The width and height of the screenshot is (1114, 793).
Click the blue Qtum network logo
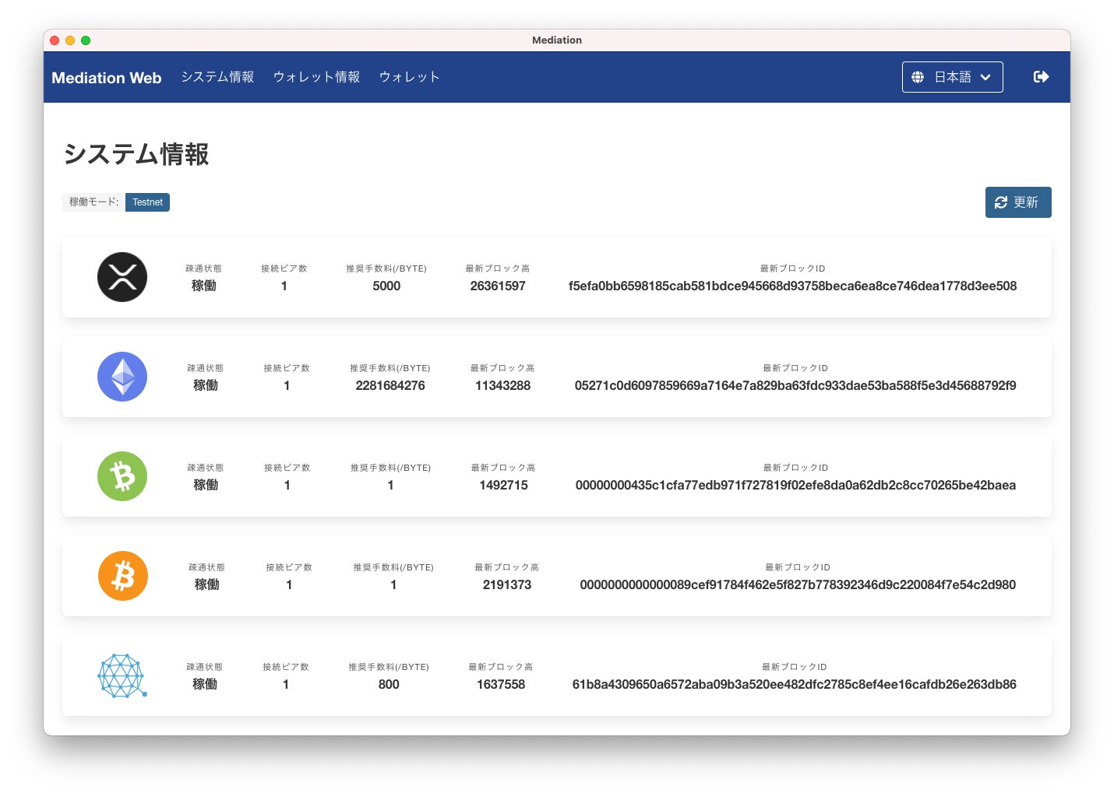coord(122,675)
